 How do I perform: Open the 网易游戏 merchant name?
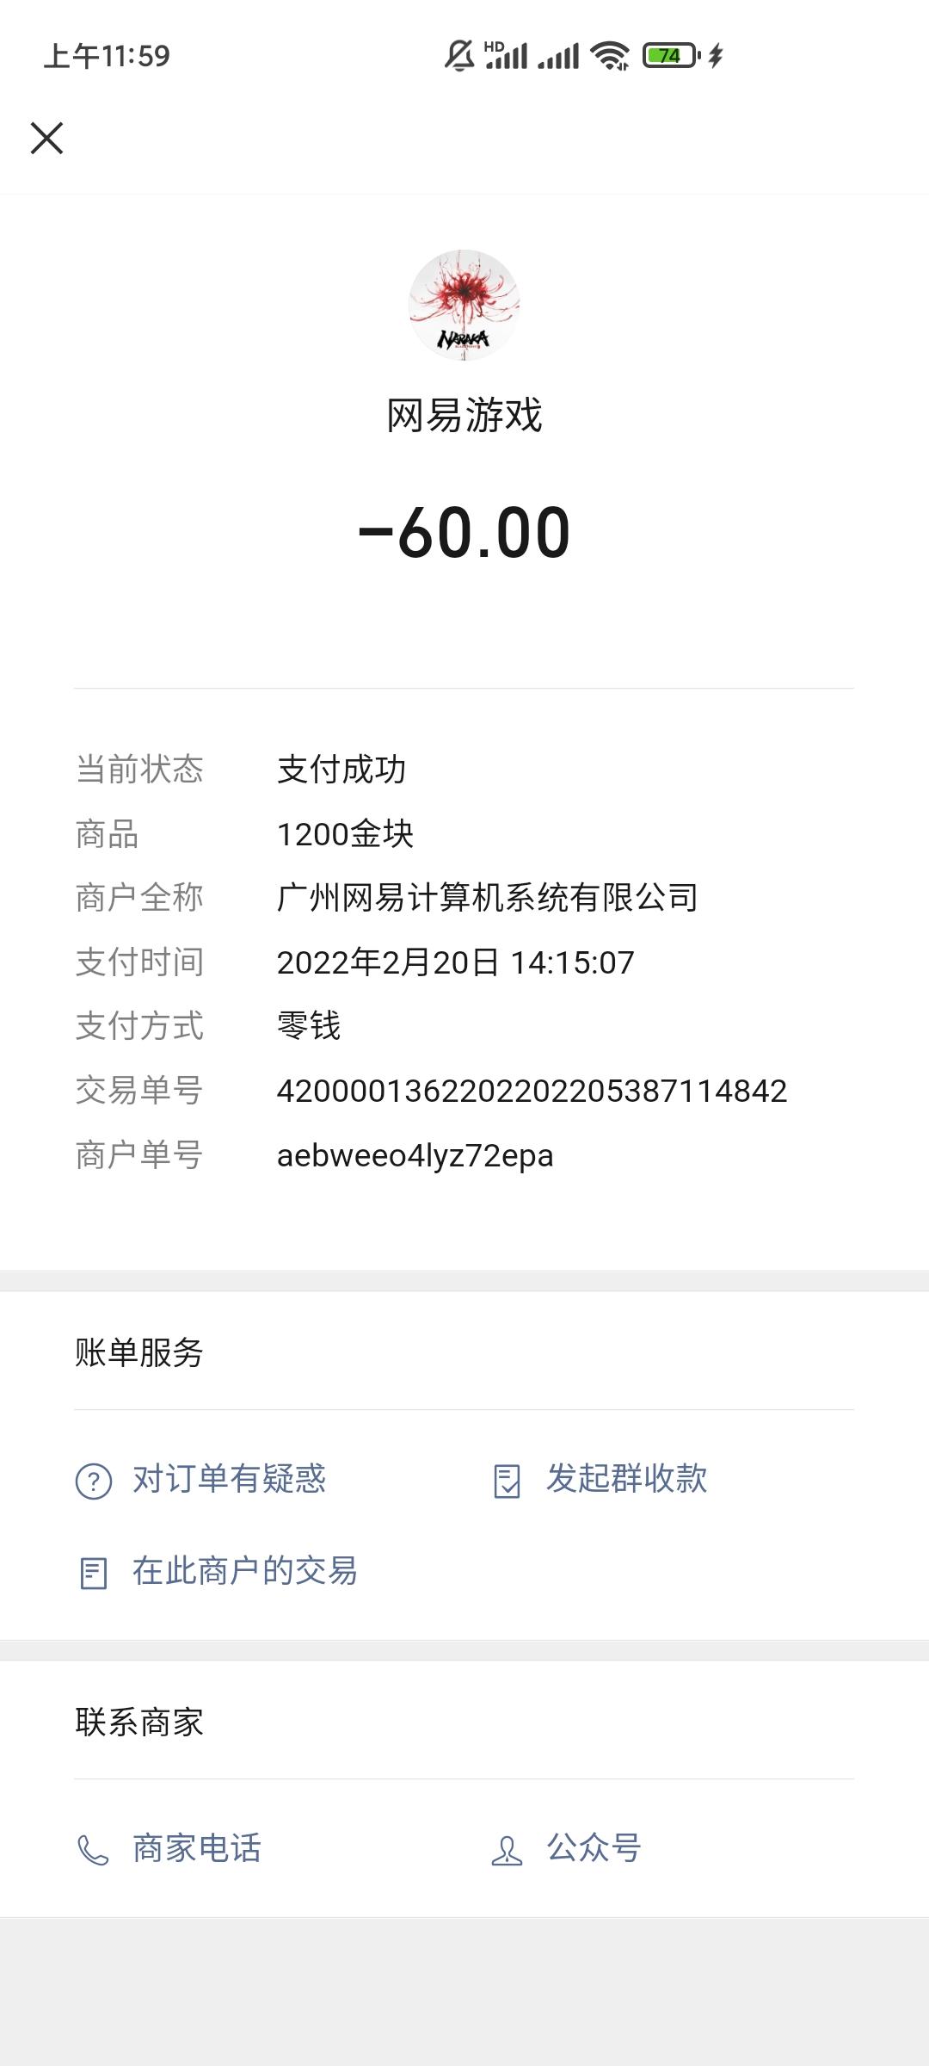[x=464, y=416]
